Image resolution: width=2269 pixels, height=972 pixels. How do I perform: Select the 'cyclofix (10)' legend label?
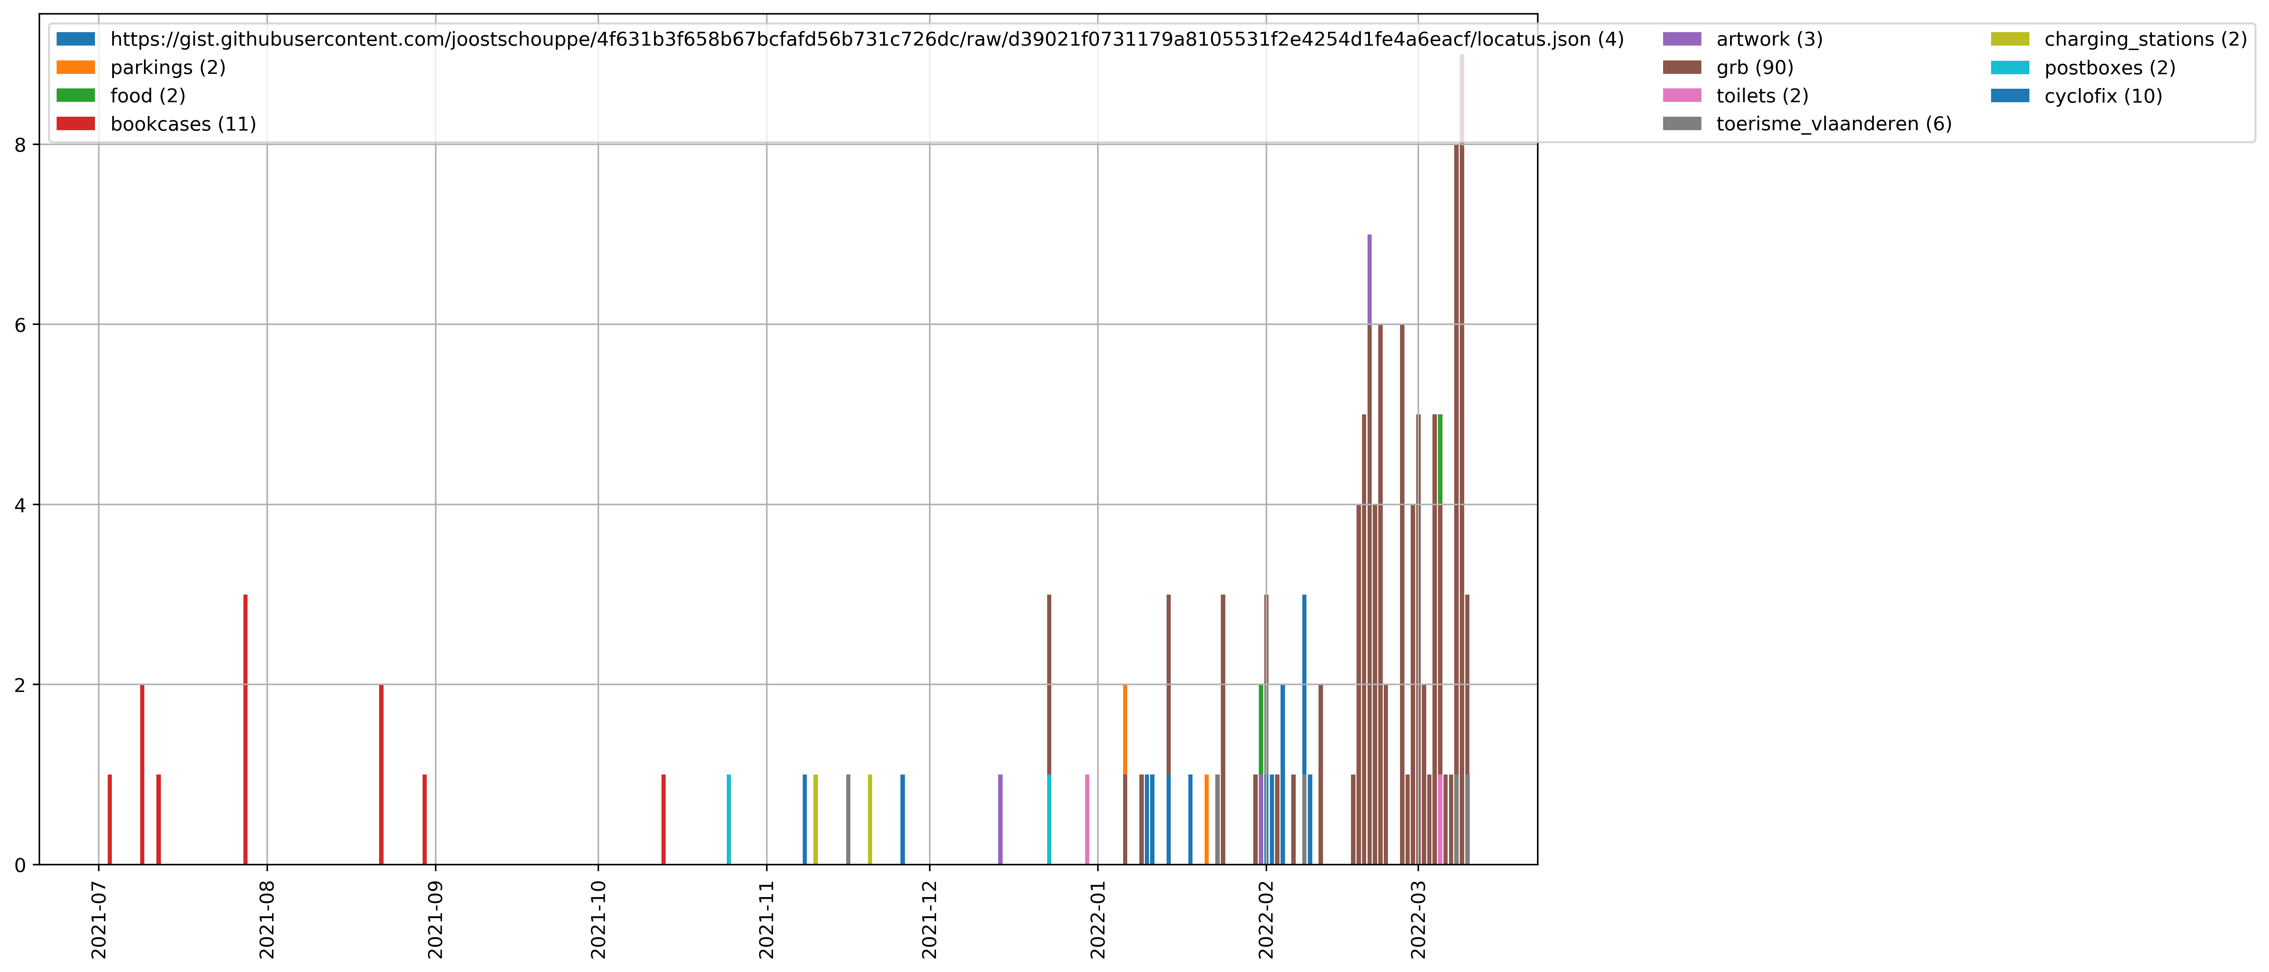2103,96
